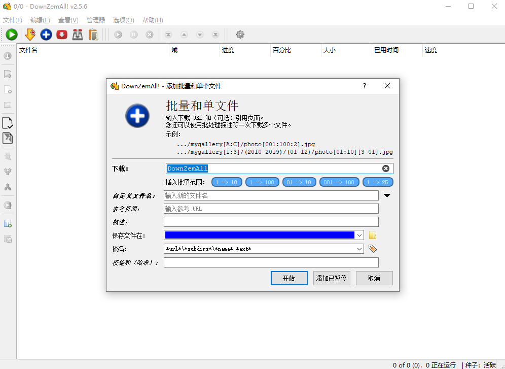Click the blue plus add-download toolbar icon
Image resolution: width=505 pixels, height=369 pixels.
[x=46, y=35]
